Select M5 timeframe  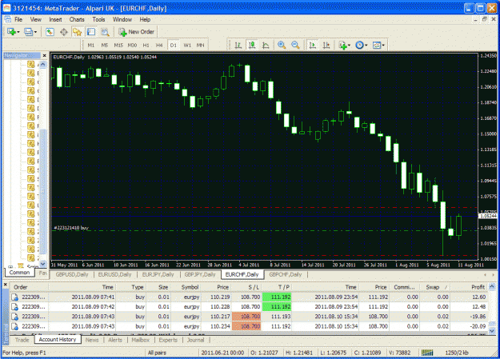105,46
